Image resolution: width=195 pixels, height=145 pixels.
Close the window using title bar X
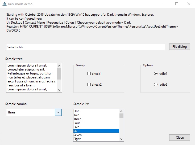pyautogui.click(x=189, y=4)
